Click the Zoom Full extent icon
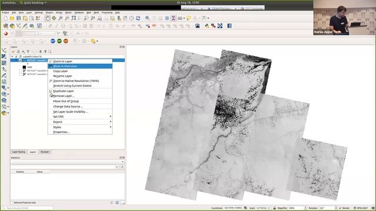The height and width of the screenshot is (211, 376). pos(73,18)
